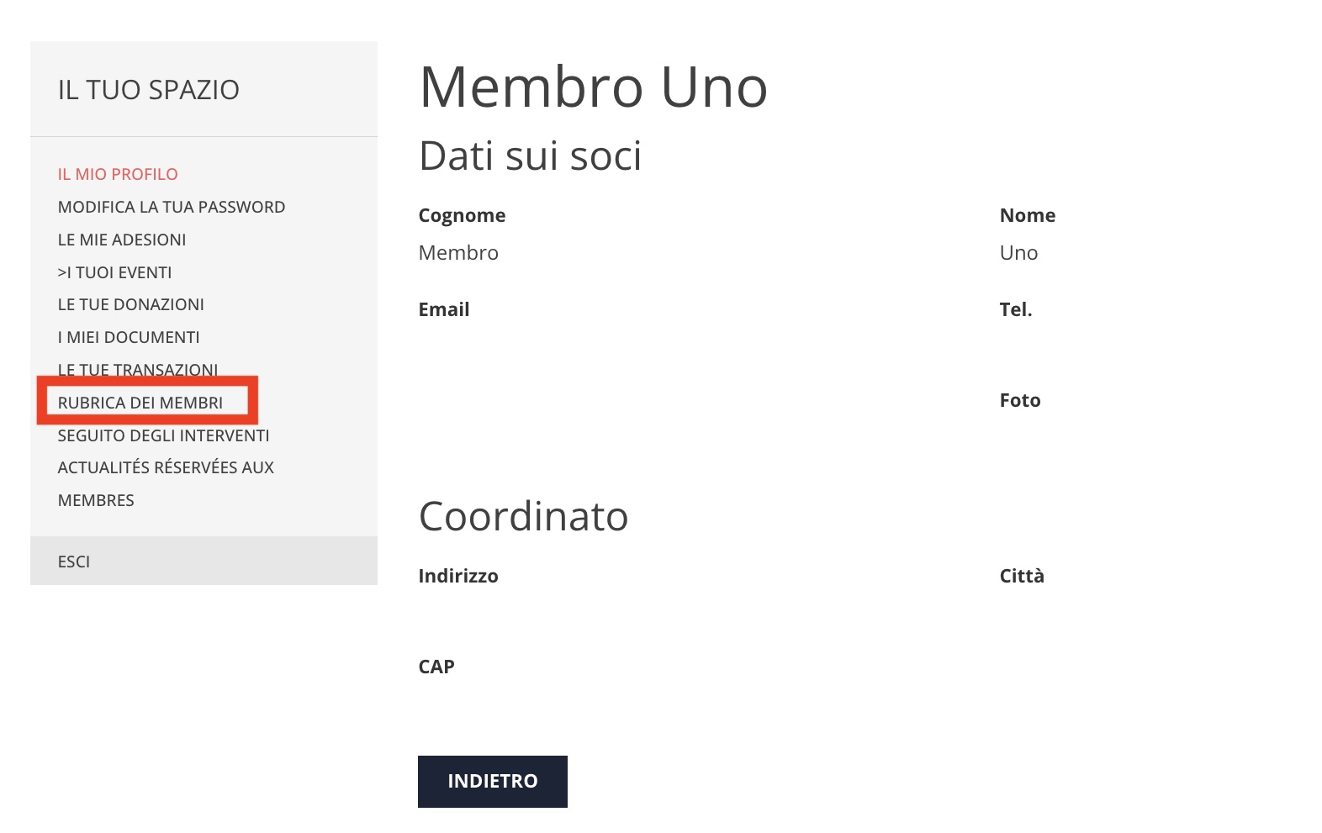Log out with ESCI
Viewport: 1322px width, 833px height.
(x=74, y=561)
